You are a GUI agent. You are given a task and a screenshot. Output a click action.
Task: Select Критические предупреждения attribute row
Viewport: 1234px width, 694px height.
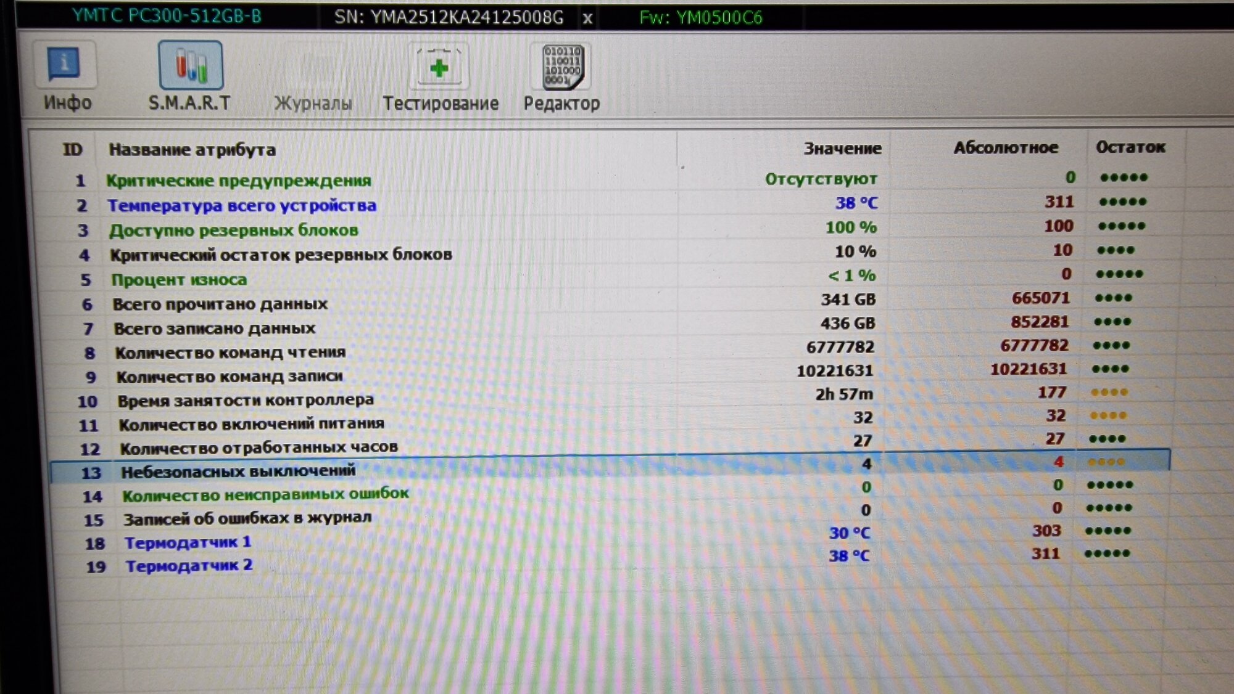238,181
